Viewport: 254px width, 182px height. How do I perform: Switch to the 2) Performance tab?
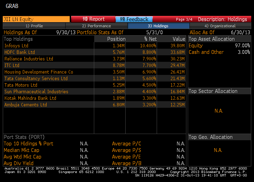click(96, 26)
